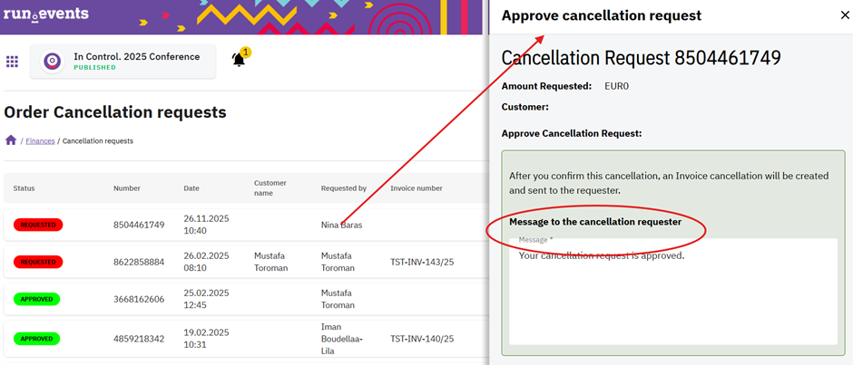Click REQUESTED badge for request 8622858884

[x=38, y=262]
